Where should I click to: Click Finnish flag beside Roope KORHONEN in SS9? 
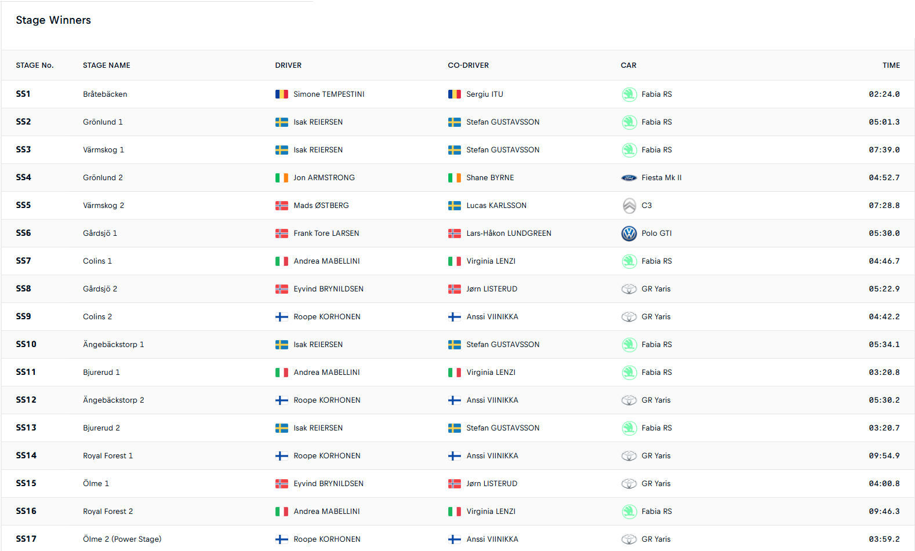281,317
